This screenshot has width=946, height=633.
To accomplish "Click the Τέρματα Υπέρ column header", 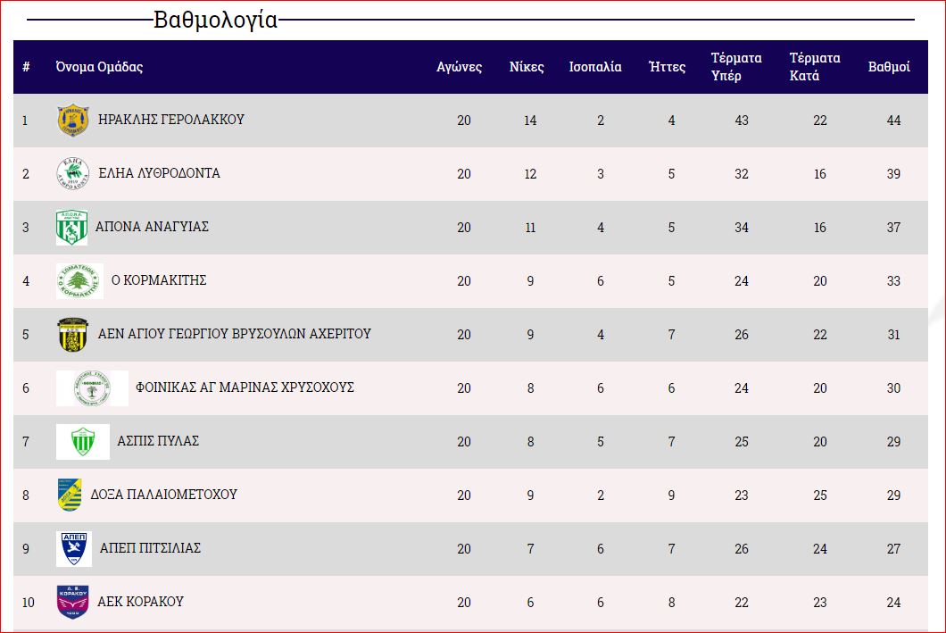I will pos(736,67).
